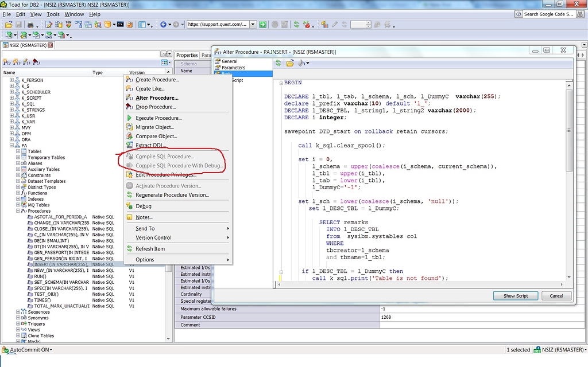Expand the K_PERSON schema node

[x=11, y=80]
